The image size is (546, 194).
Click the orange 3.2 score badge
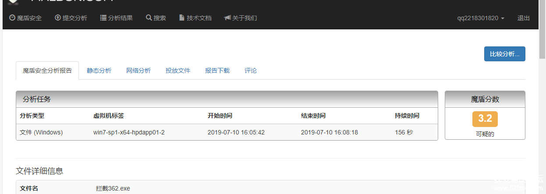[x=485, y=119]
